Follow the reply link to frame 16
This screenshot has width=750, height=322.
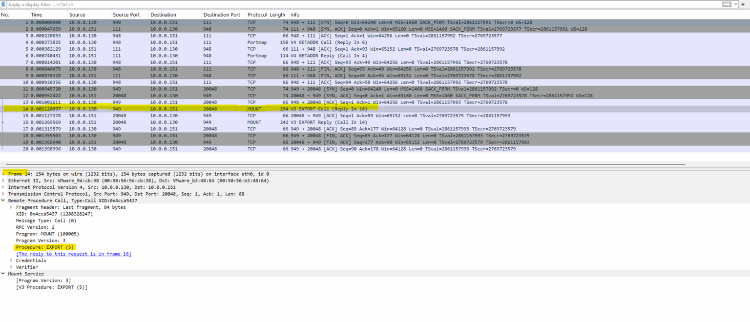(73, 254)
